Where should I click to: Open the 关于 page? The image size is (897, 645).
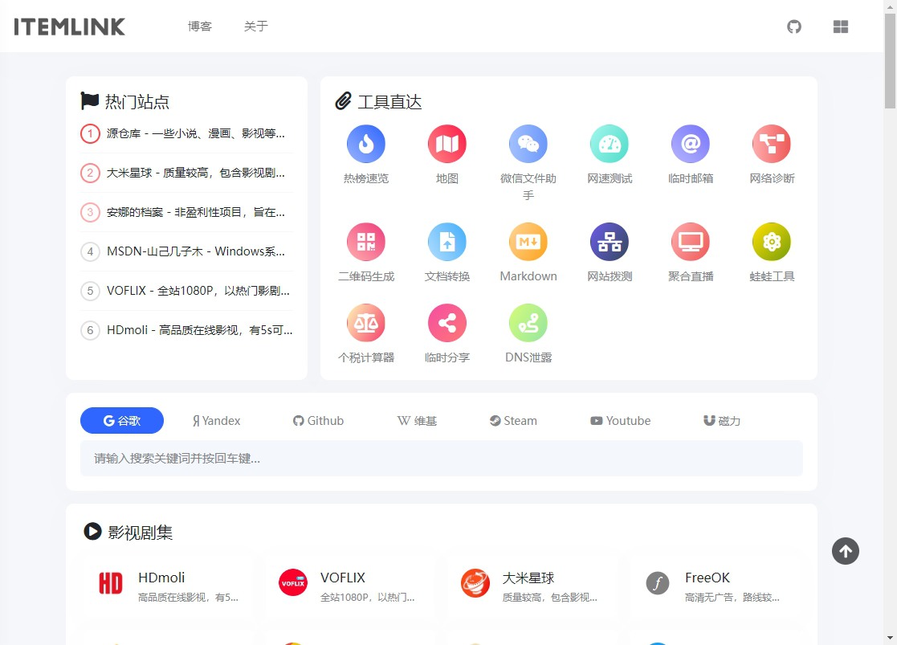(x=256, y=27)
